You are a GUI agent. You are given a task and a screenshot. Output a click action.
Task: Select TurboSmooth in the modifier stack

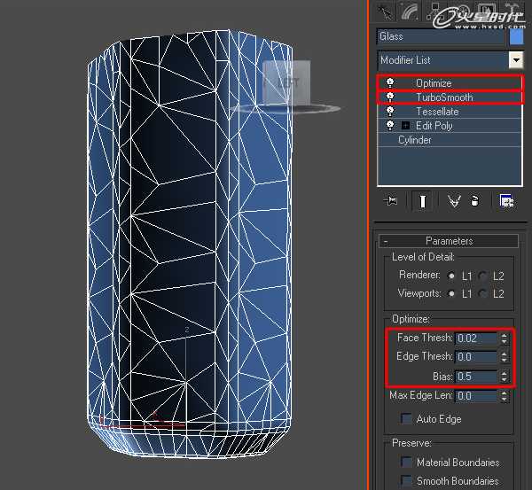444,97
